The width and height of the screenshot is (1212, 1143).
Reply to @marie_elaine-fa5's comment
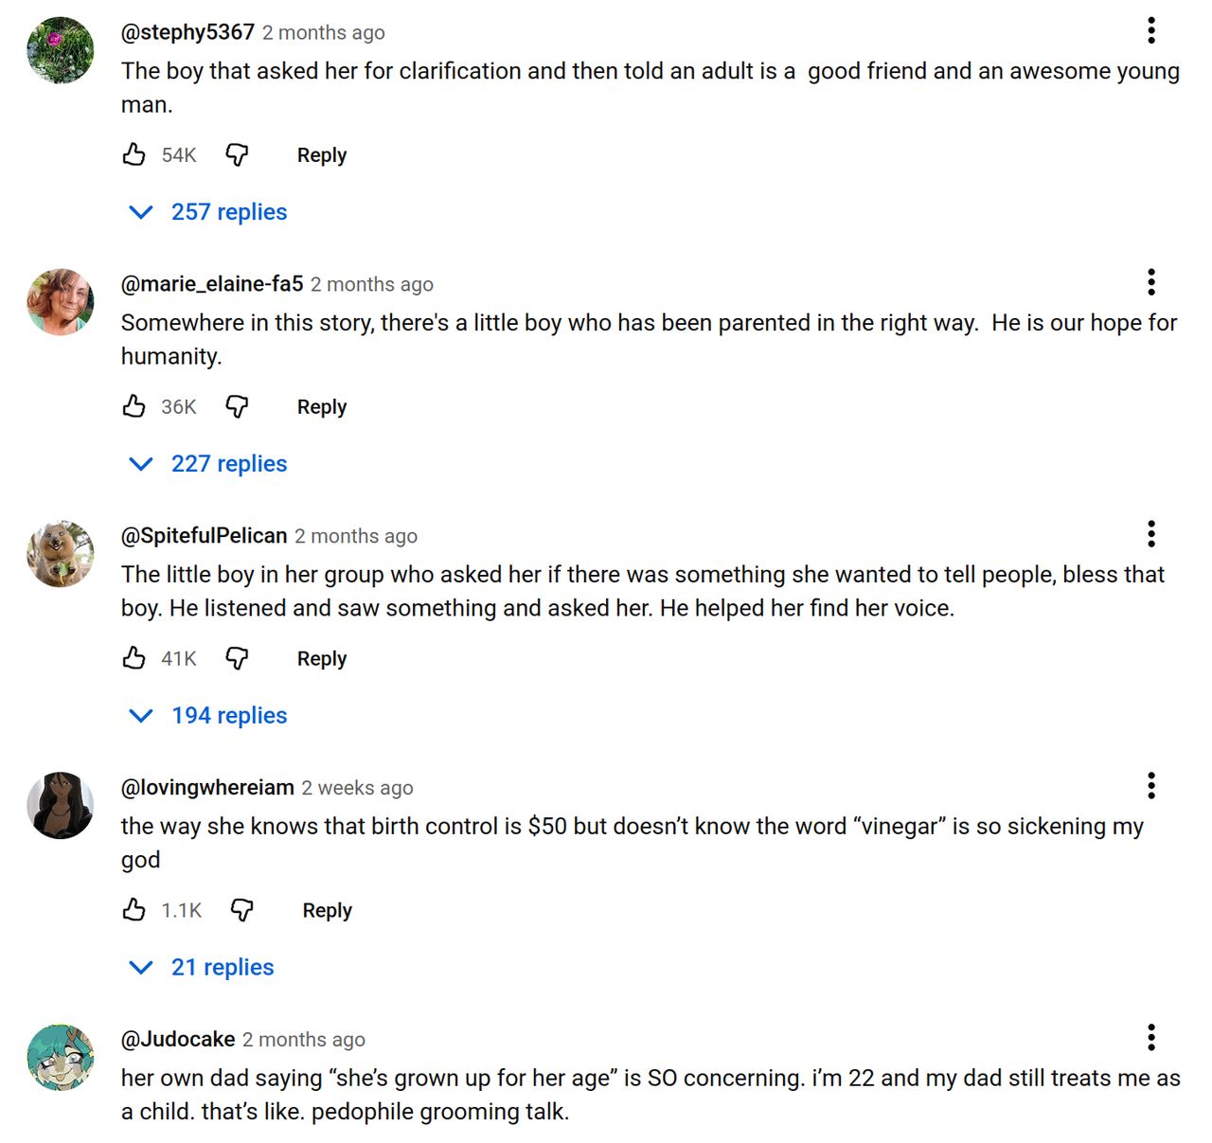322,407
